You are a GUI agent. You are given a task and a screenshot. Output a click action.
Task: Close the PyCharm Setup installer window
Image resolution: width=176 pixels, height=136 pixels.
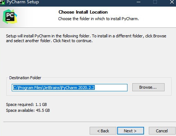172,2
